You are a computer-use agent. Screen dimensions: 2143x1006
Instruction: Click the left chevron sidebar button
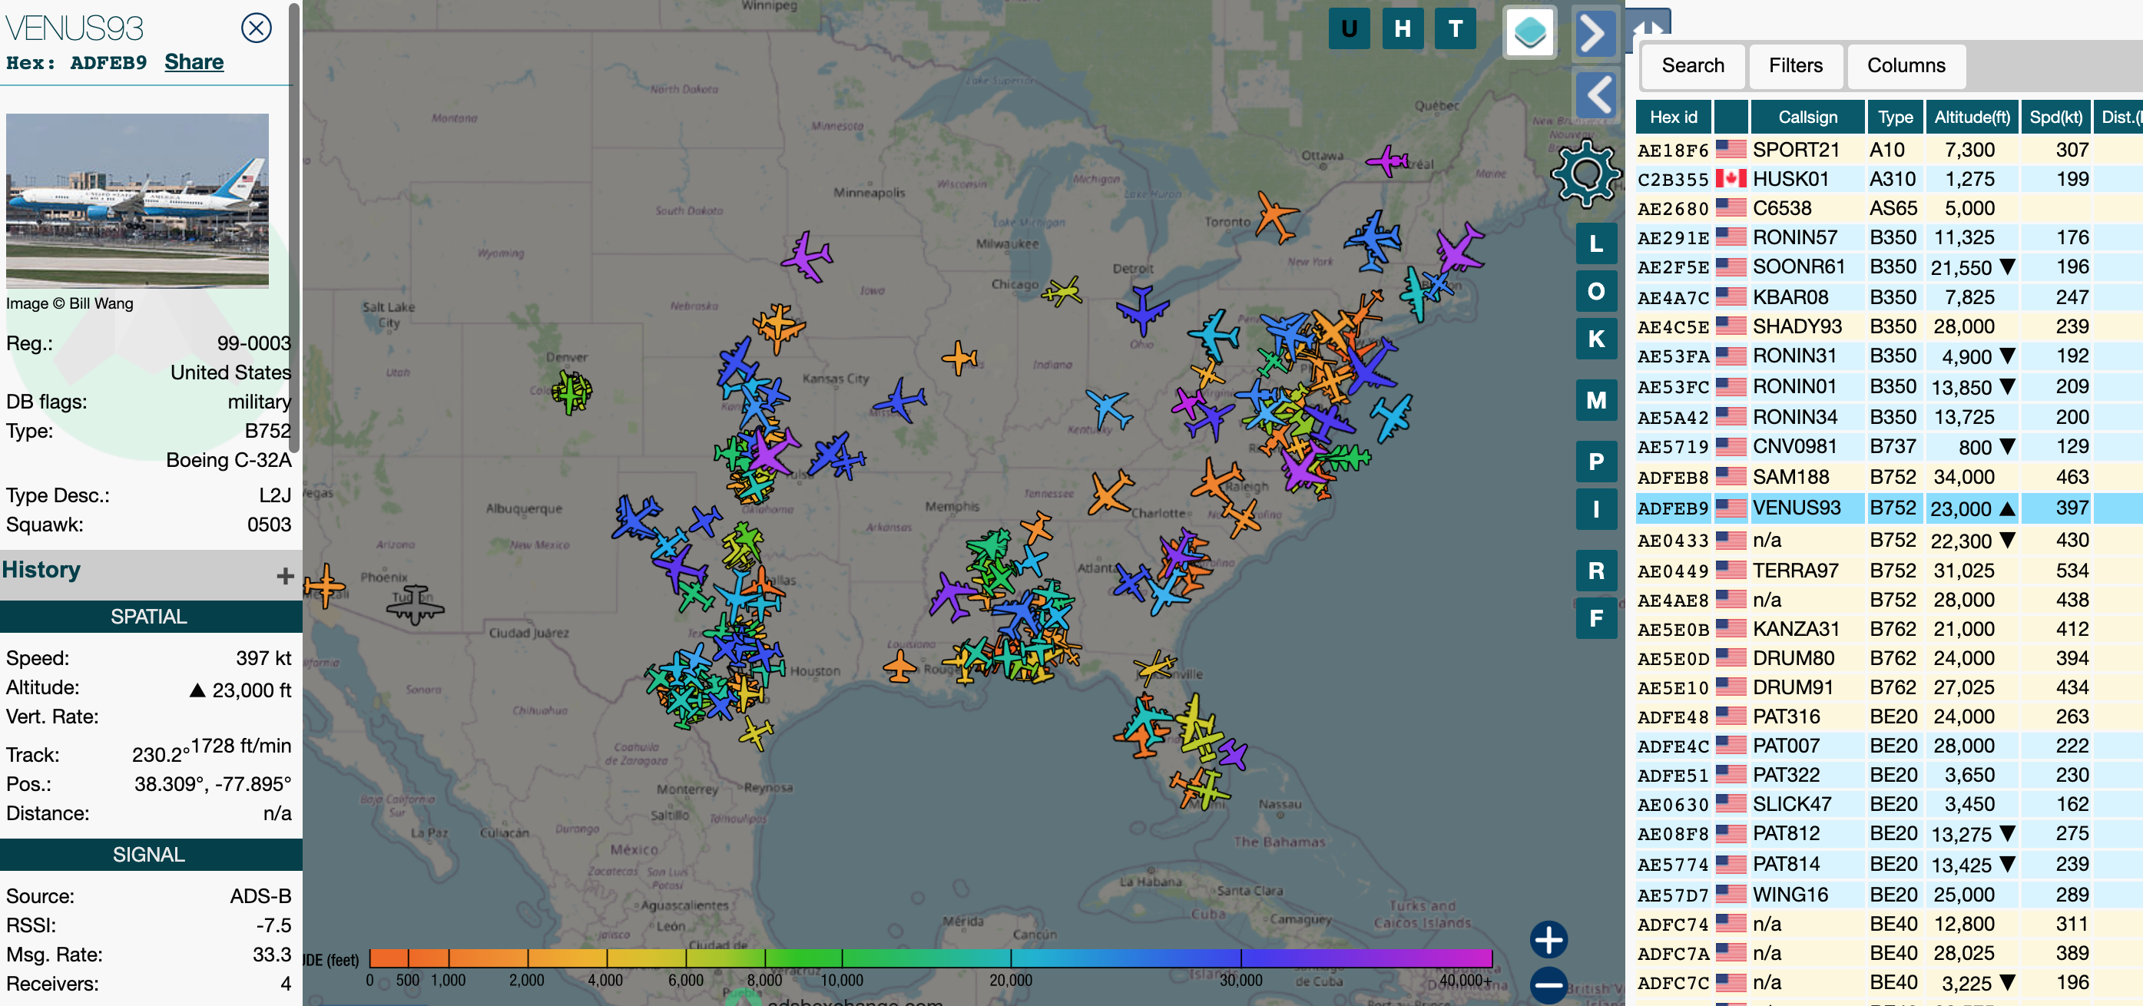[1596, 94]
